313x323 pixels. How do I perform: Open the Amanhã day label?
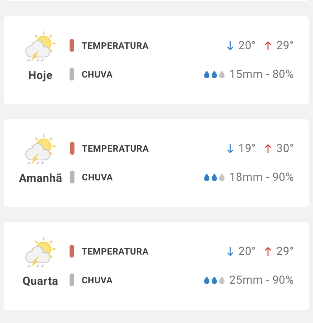pos(40,178)
